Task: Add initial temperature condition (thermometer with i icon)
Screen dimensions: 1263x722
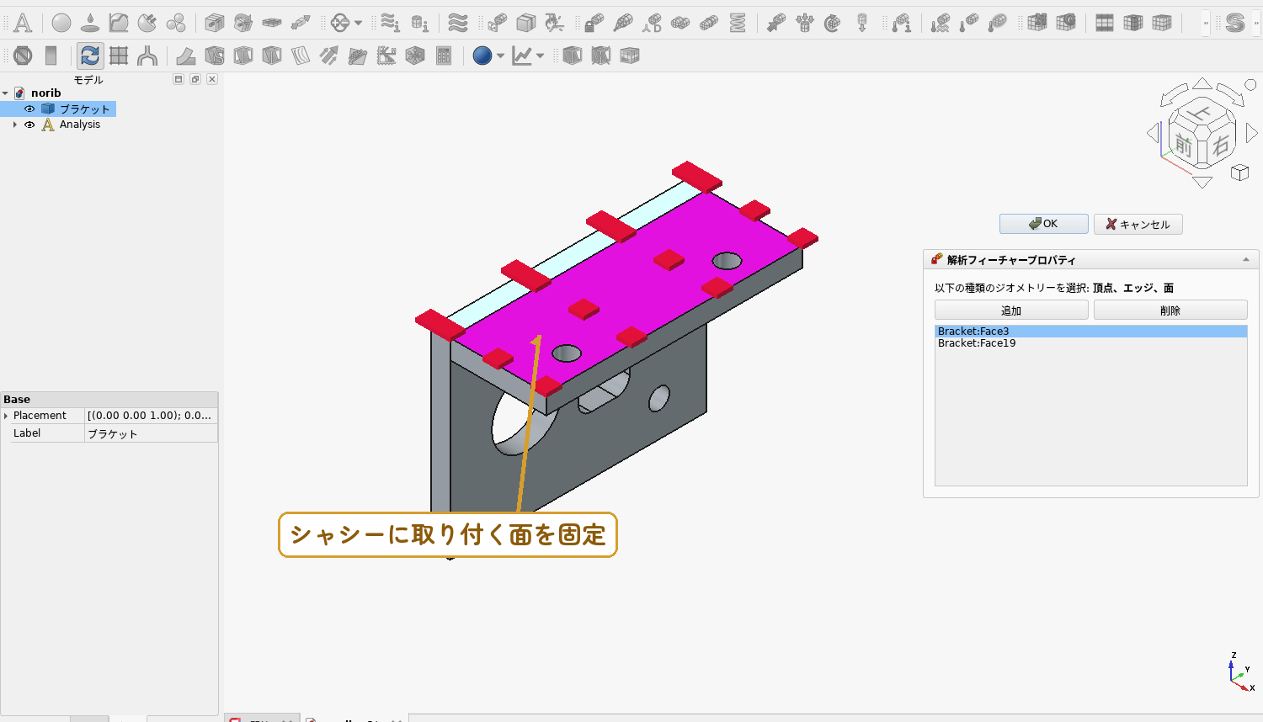Action: pos(901,23)
